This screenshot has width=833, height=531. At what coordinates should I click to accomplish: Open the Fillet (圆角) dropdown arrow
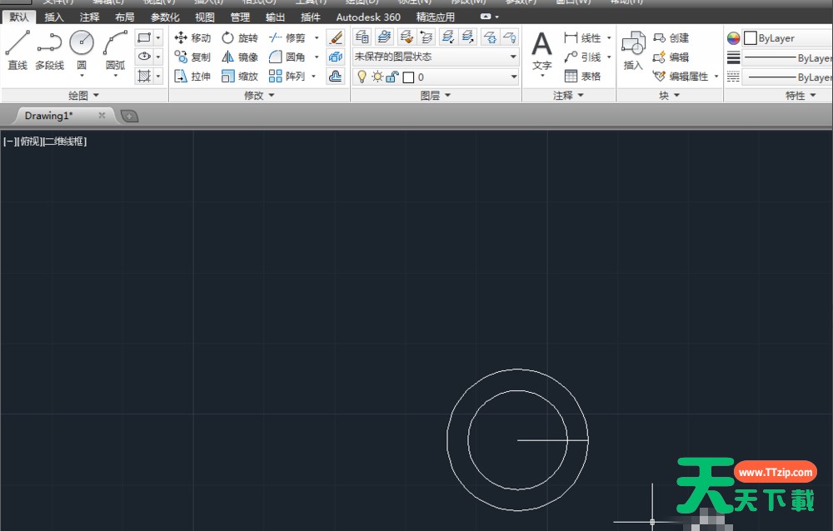pyautogui.click(x=317, y=57)
